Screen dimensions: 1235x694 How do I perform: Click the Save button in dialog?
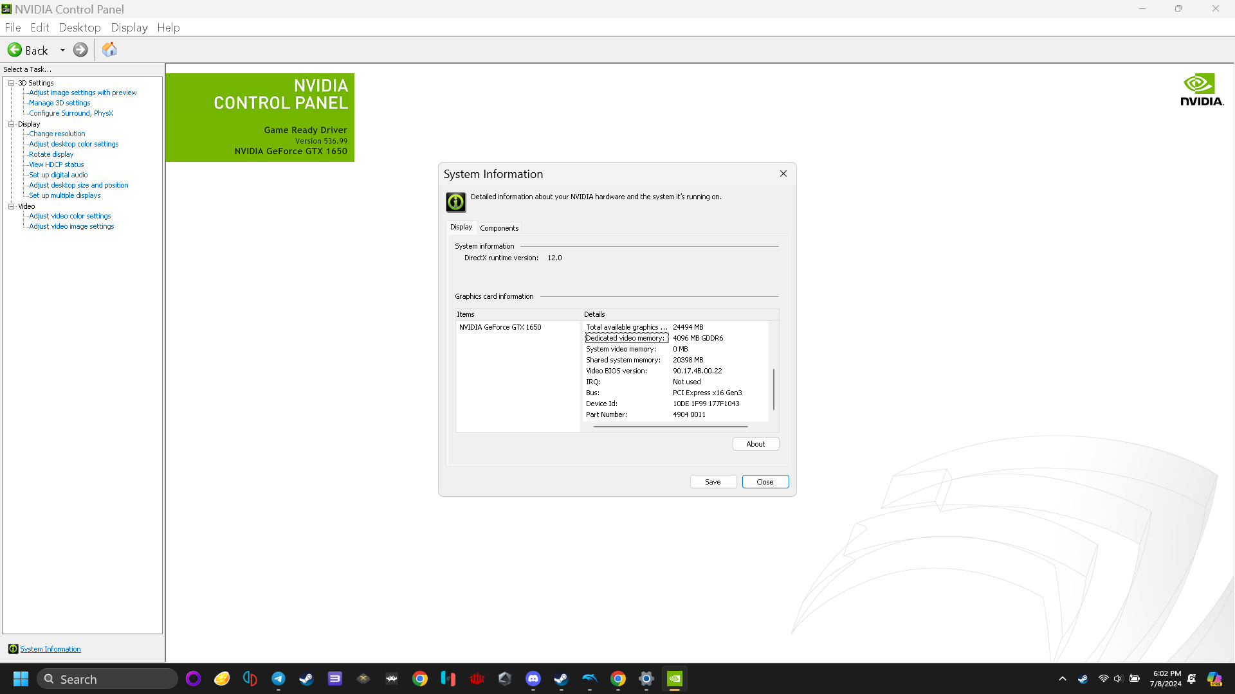click(x=713, y=482)
